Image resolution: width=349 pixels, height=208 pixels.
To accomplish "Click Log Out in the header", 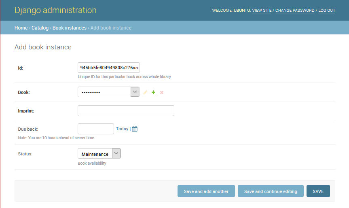I will (x=326, y=11).
